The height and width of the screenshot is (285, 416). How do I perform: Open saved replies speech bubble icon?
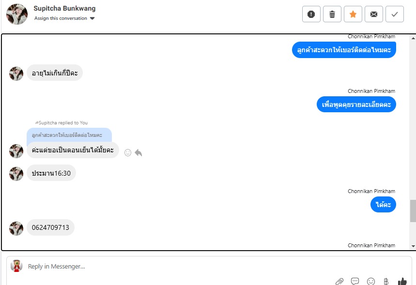coord(354,281)
